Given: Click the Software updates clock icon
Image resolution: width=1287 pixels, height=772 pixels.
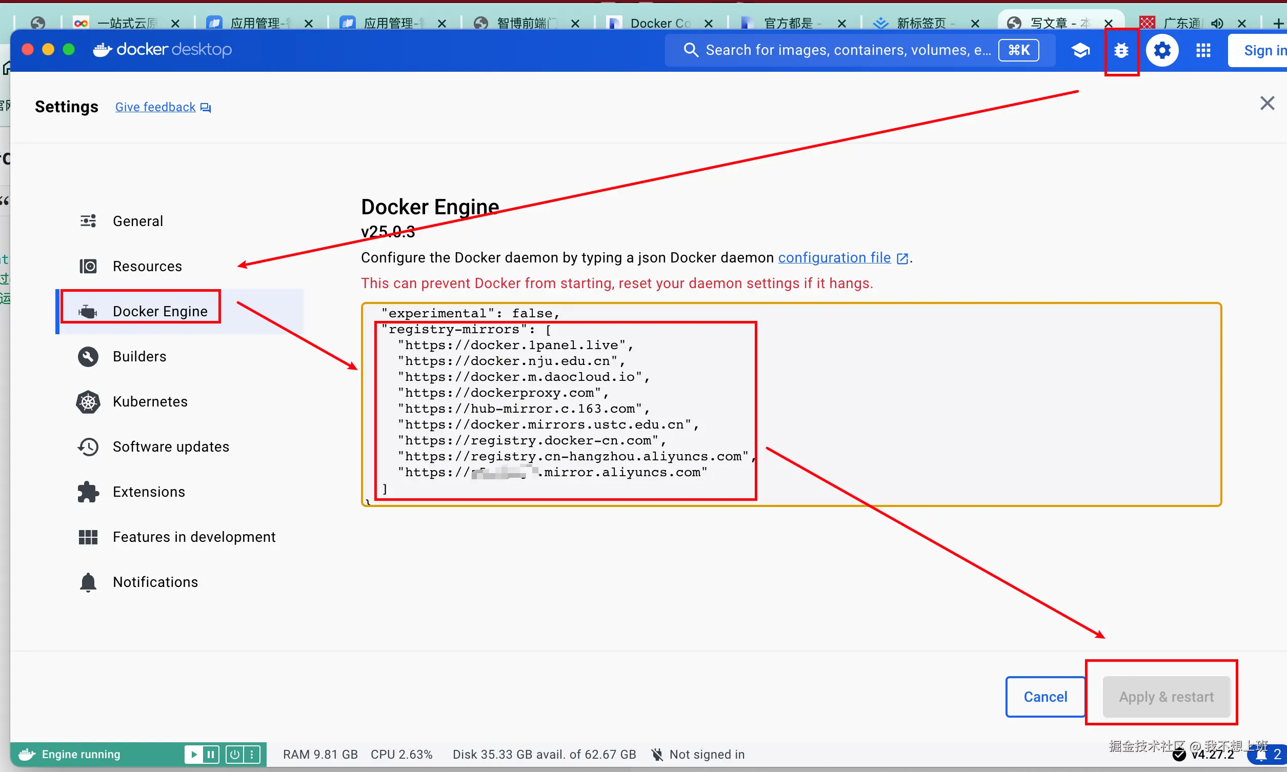Looking at the screenshot, I should coord(88,447).
